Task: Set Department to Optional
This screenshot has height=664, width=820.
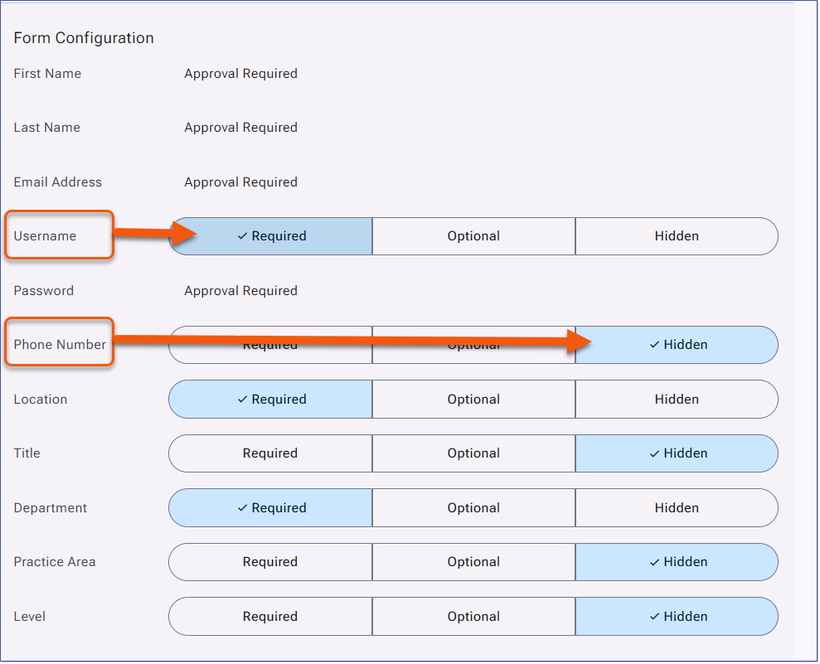Action: [473, 508]
